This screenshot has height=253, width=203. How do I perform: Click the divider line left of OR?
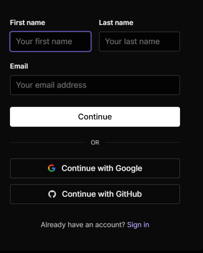click(47, 142)
